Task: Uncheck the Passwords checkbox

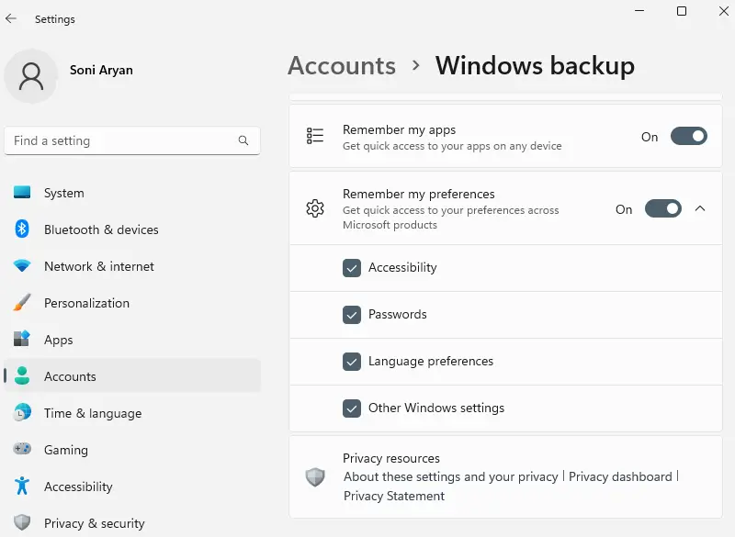Action: [352, 314]
